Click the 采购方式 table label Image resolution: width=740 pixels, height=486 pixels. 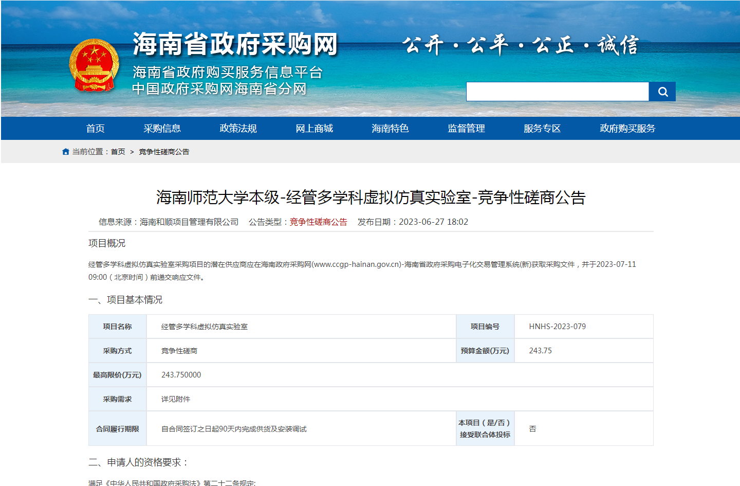pyautogui.click(x=118, y=351)
